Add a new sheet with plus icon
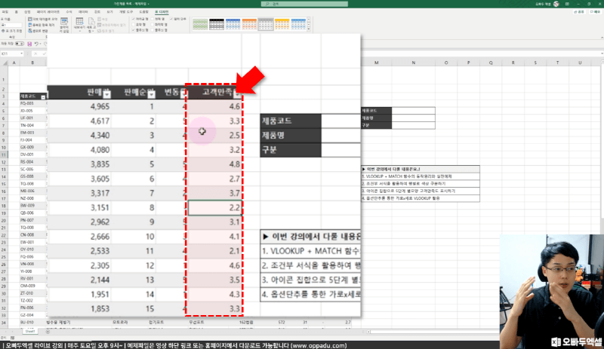 pos(48,332)
